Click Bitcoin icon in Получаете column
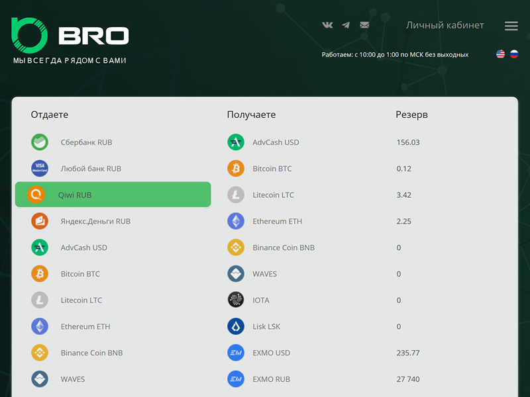Screen dimensions: 530x397 pyautogui.click(x=236, y=169)
